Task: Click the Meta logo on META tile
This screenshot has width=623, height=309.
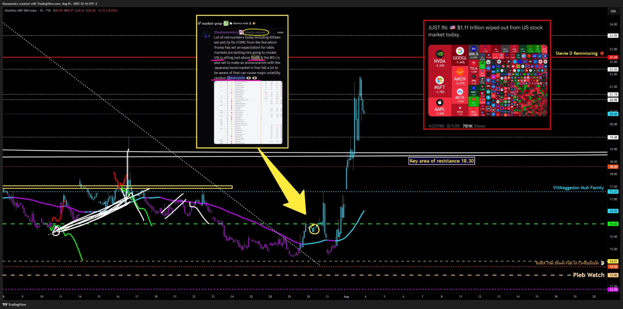Action: coord(460,92)
